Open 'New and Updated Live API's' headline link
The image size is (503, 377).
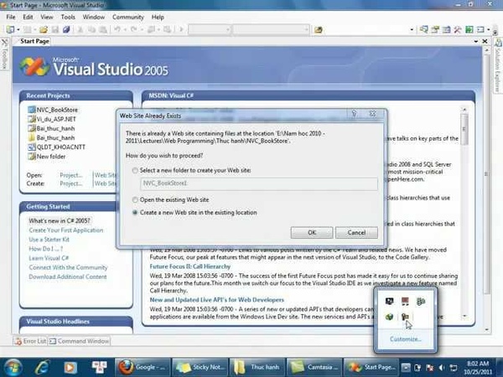[217, 300]
